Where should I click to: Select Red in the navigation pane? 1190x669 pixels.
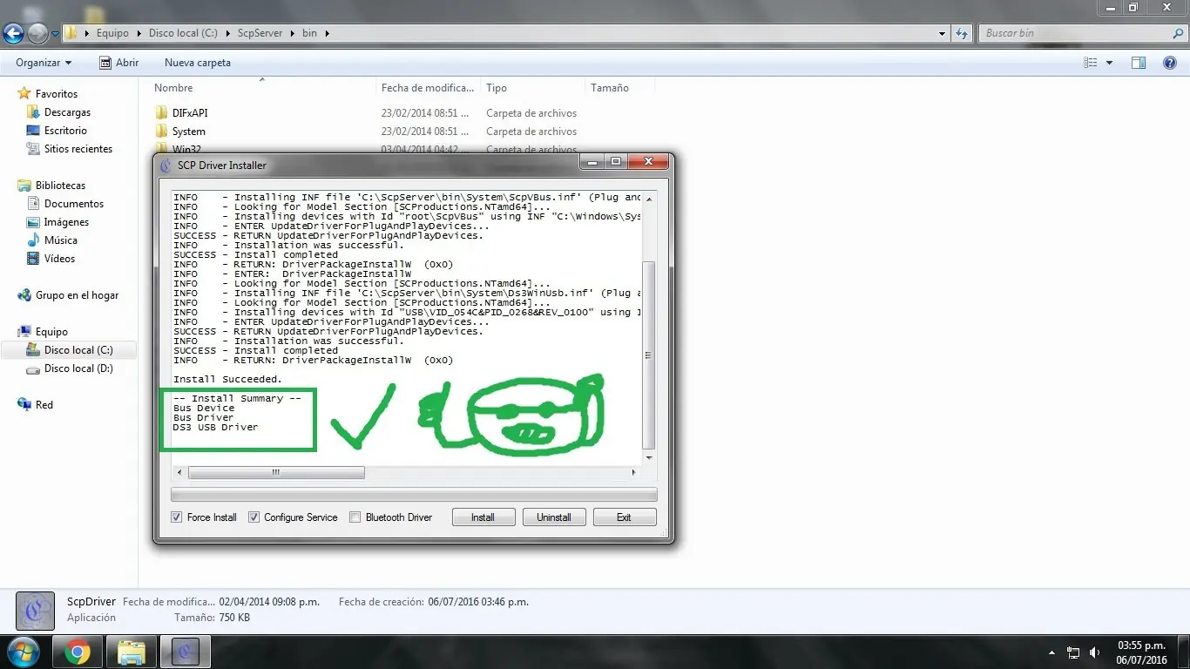pyautogui.click(x=44, y=405)
